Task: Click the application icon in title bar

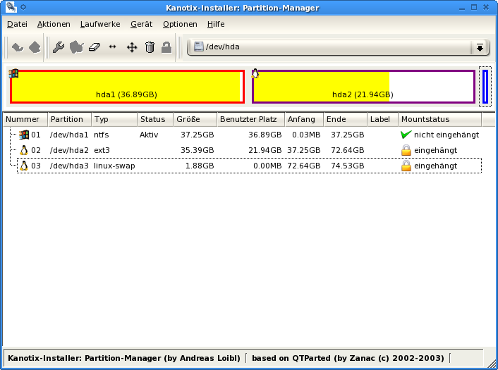Action: (11, 7)
